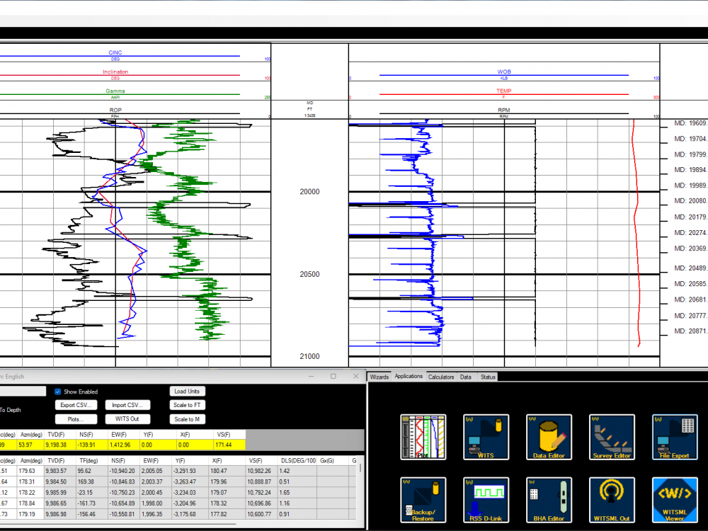Open the Plot application icon
The image size is (708, 531).
423,437
